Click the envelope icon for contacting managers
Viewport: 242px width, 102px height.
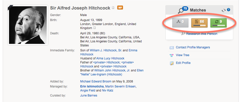pyautogui.click(x=172, y=47)
